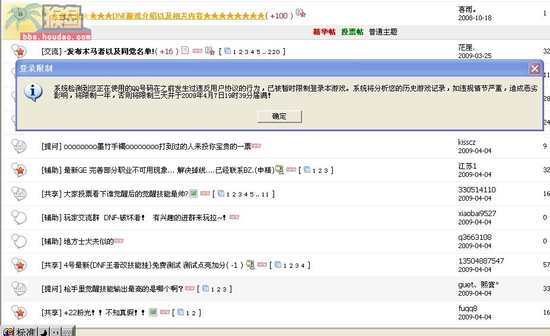
Task: Toggle the punctuation mode button in IME bar
Action: pos(55,332)
